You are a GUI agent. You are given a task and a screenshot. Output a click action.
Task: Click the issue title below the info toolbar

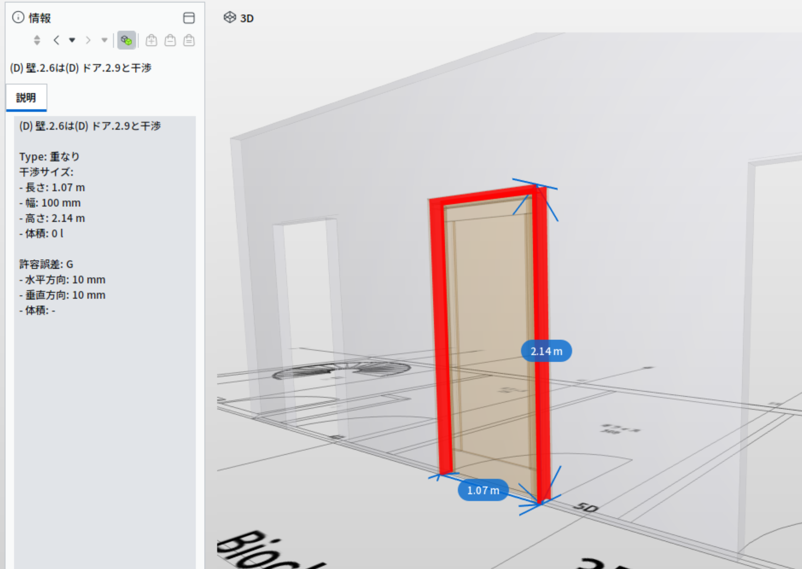tap(81, 68)
